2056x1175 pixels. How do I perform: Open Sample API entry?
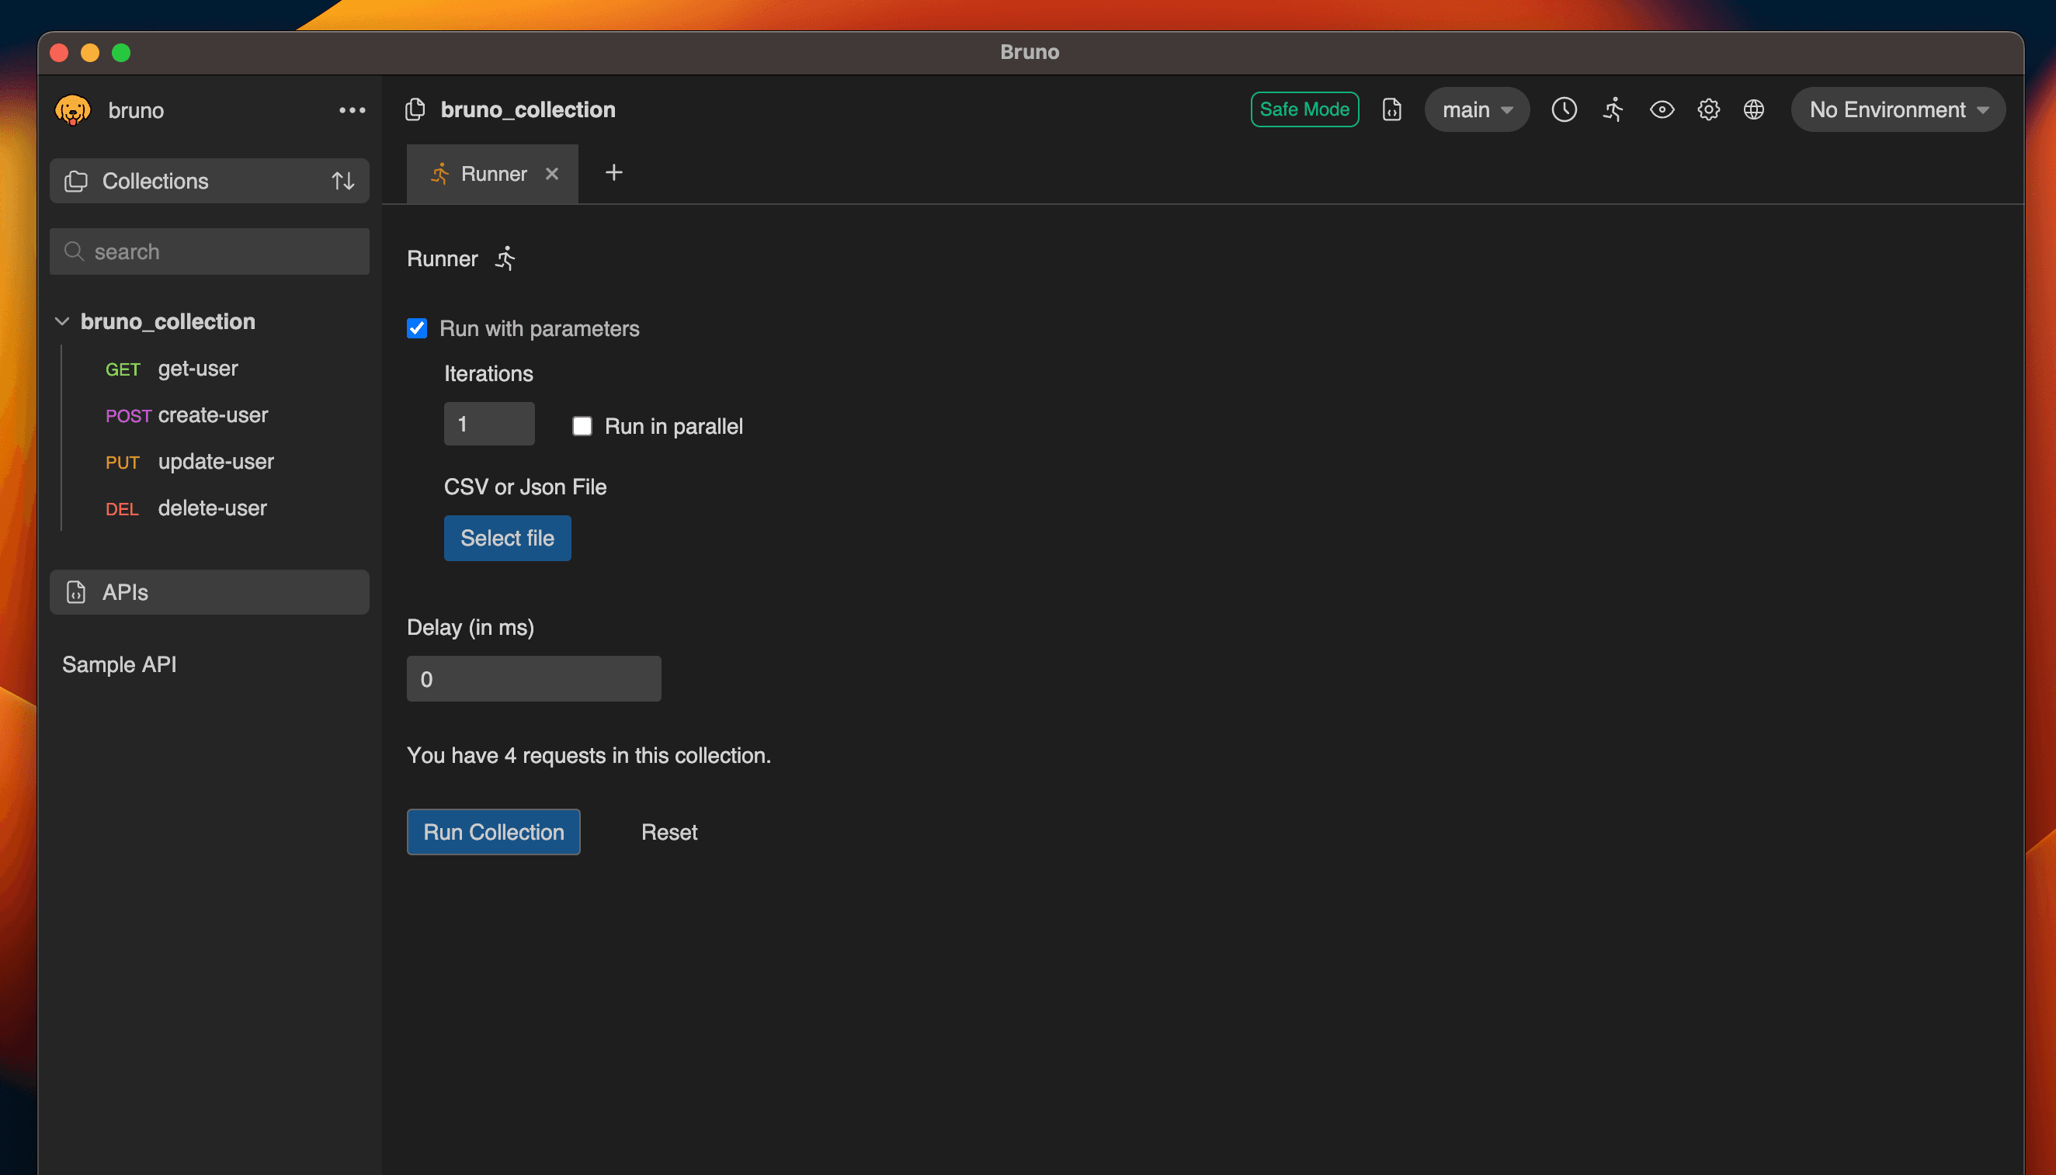120,664
